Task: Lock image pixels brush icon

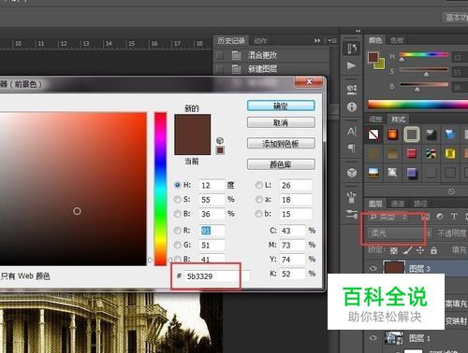Action: click(407, 250)
